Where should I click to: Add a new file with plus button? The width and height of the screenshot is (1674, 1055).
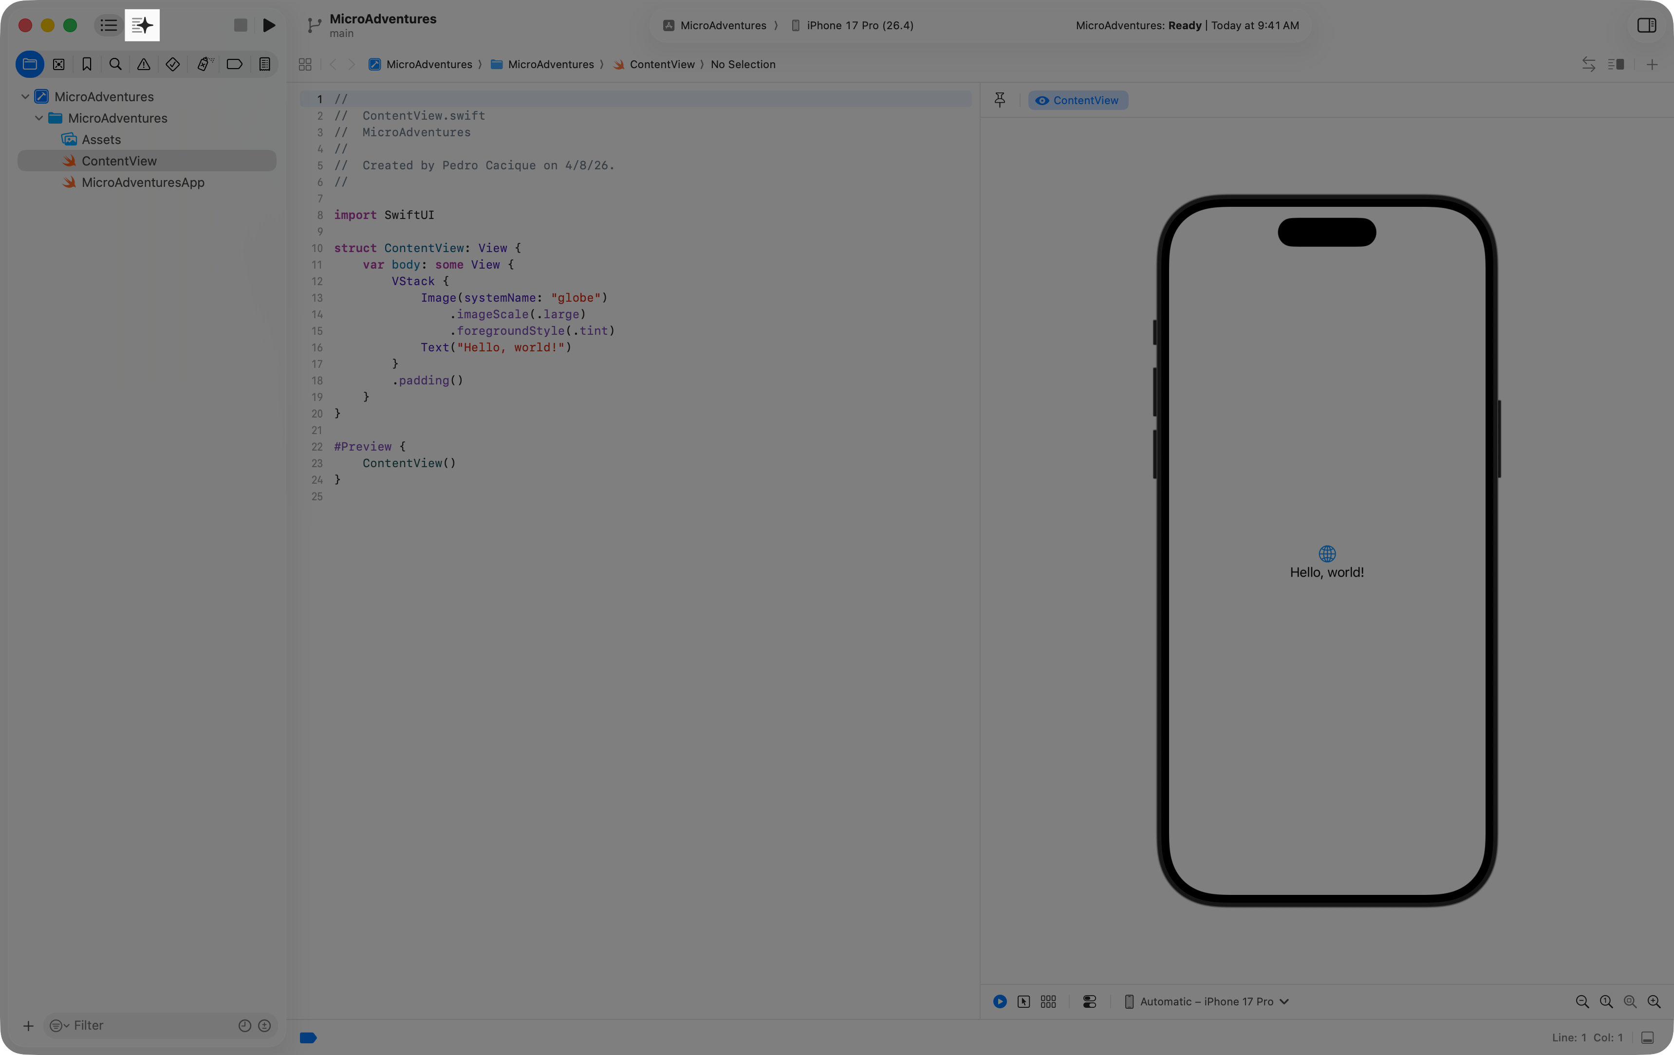(x=29, y=1026)
